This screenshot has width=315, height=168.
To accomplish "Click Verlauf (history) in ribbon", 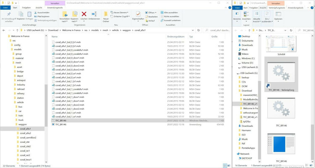I will [150, 21].
